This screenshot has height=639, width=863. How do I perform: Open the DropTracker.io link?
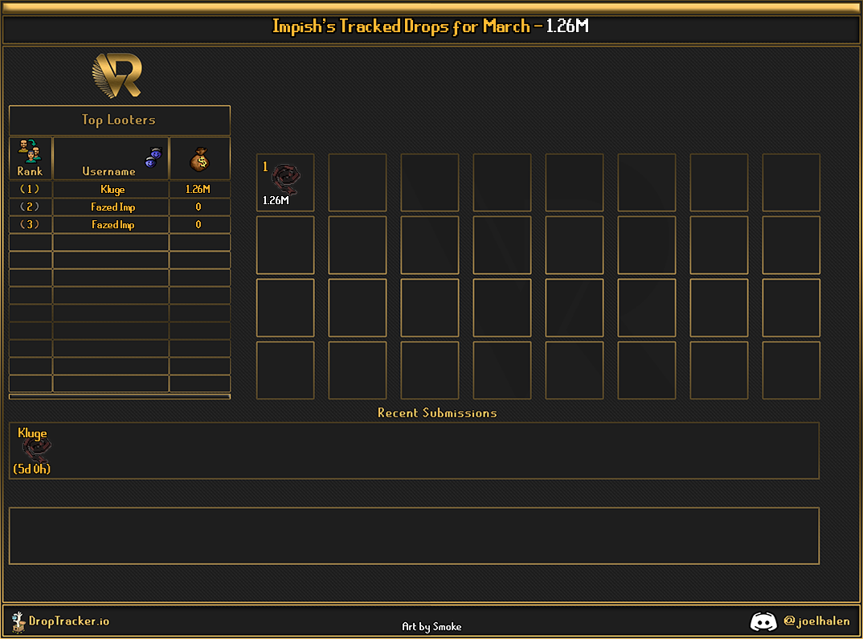tap(69, 621)
